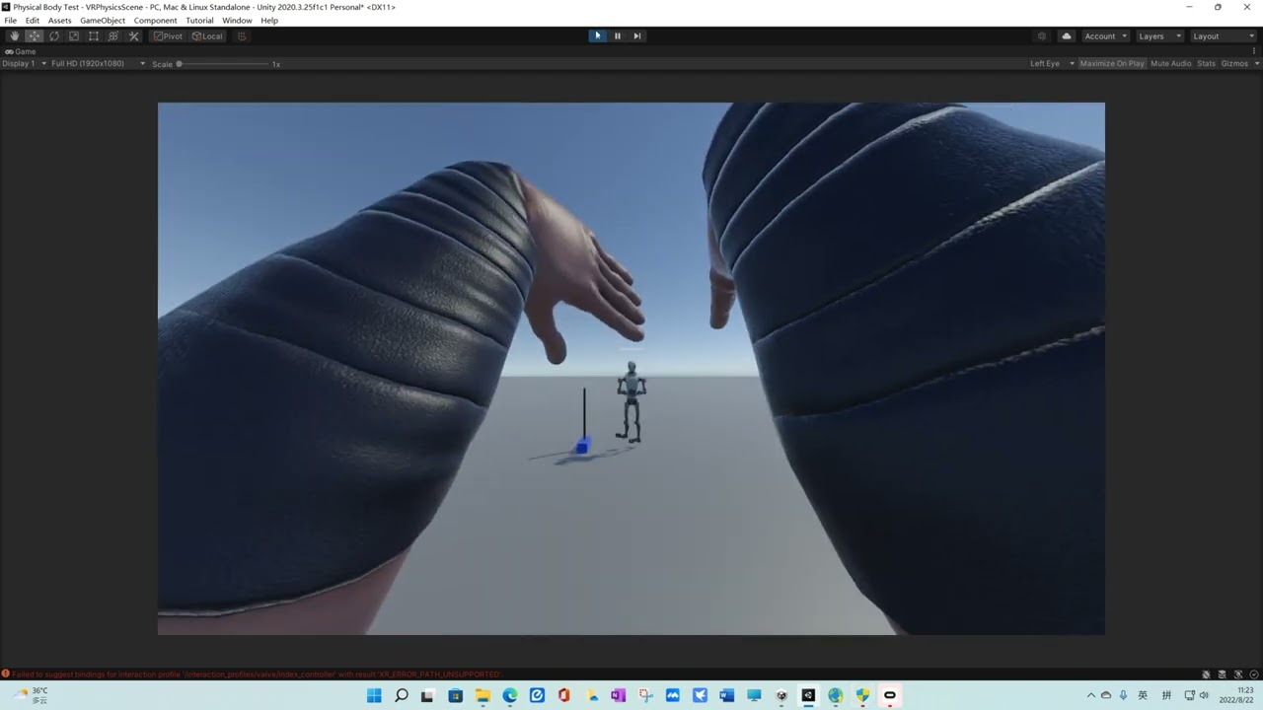Click the Game view Scale slider
The image size is (1263, 710).
(225, 64)
